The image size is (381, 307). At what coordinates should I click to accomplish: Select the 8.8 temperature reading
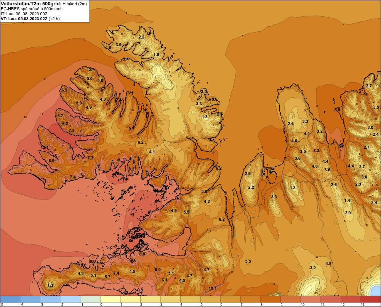[x=142, y=254]
